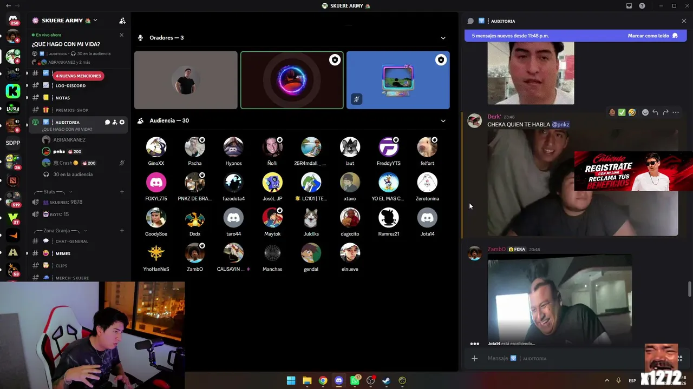This screenshot has height=389, width=693.
Task: Reply to the Dark' message
Action: (655, 112)
